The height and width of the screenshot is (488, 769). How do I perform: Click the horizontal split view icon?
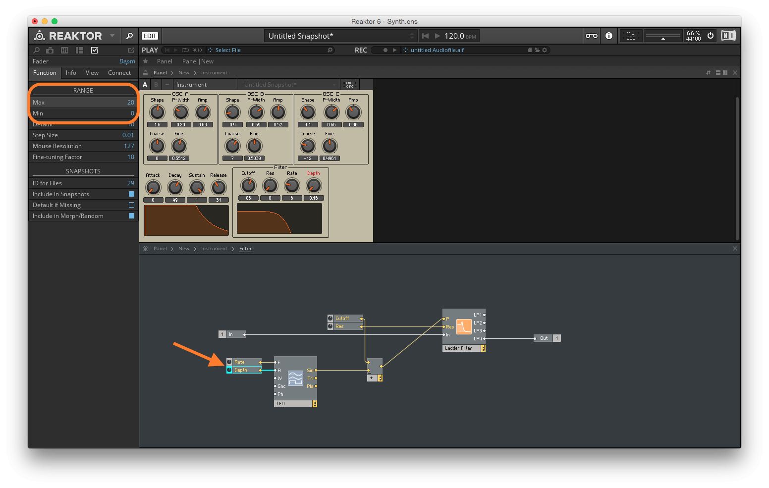click(718, 73)
